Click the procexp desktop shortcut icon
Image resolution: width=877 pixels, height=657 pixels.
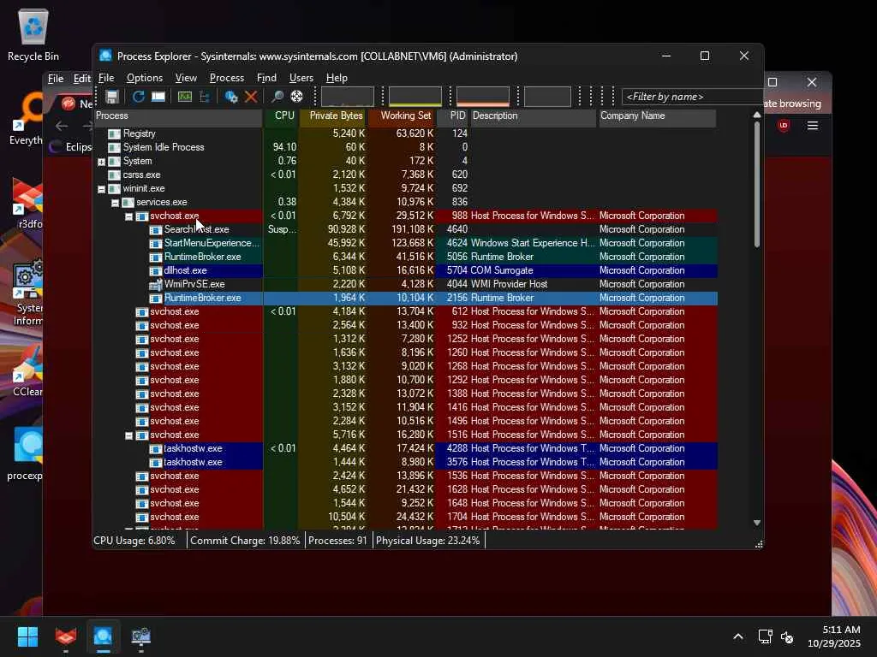click(x=27, y=447)
